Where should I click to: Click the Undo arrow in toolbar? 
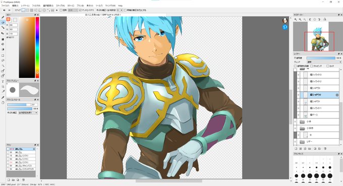point(4,10)
